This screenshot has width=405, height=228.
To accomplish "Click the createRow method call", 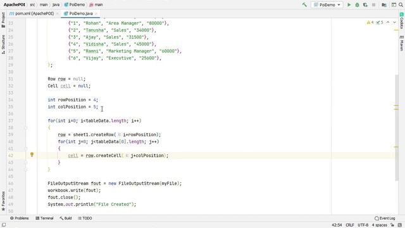I will click(101, 135).
